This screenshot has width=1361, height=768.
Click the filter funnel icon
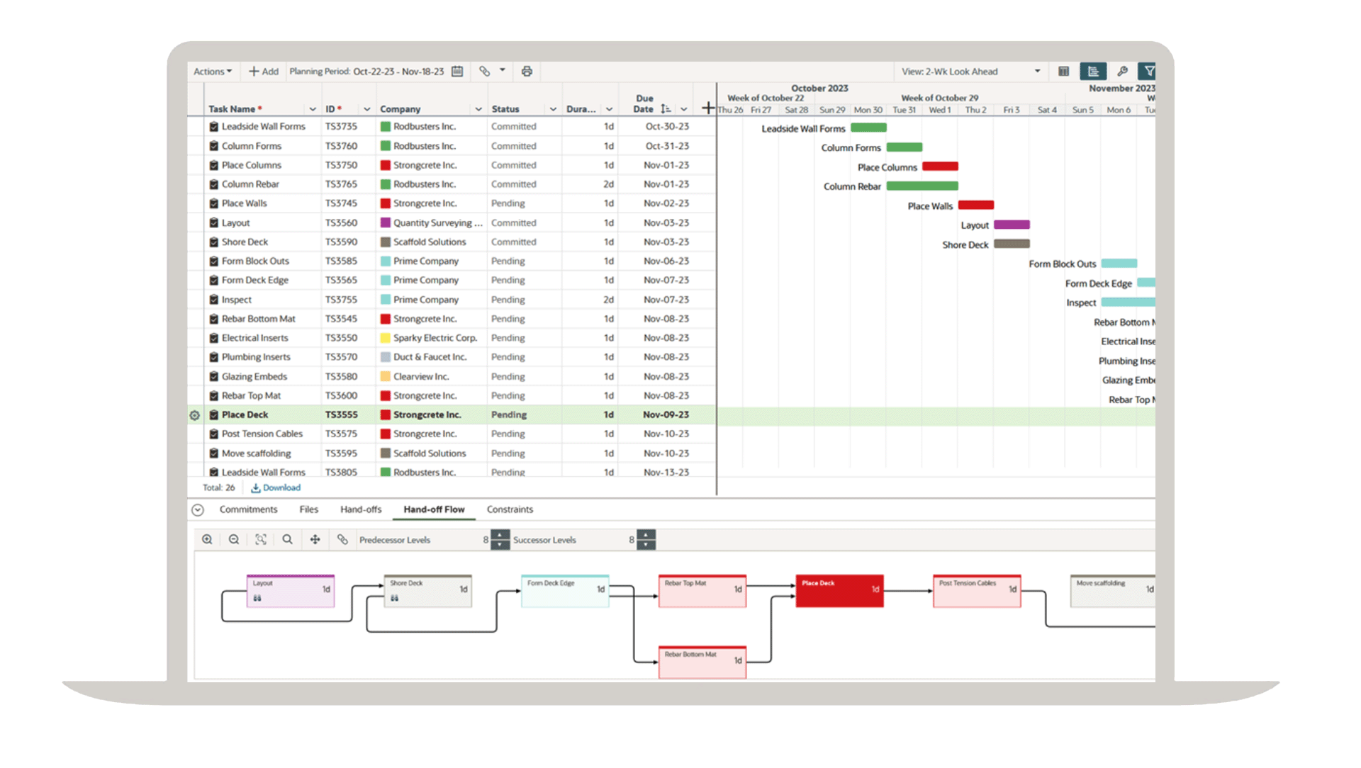coord(1148,72)
